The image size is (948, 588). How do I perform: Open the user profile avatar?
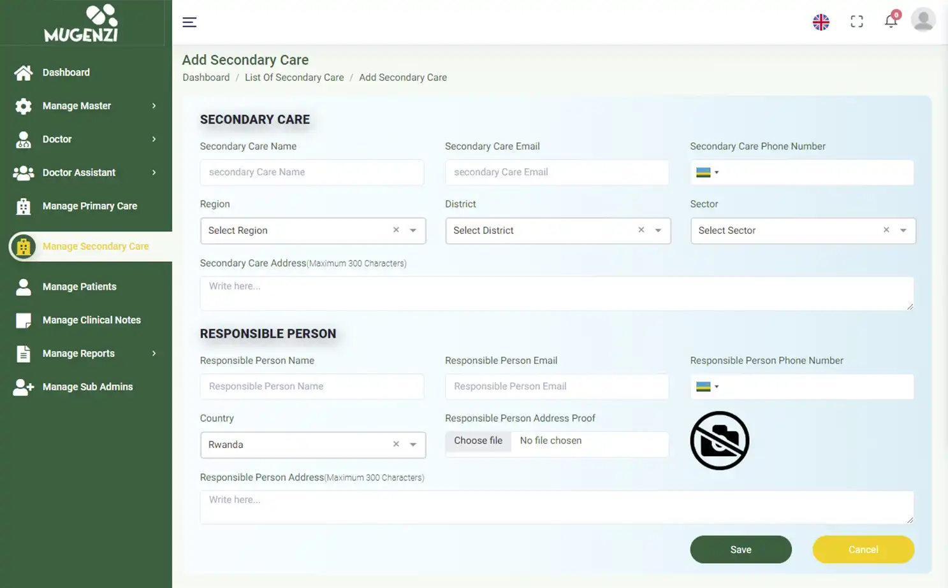click(922, 20)
